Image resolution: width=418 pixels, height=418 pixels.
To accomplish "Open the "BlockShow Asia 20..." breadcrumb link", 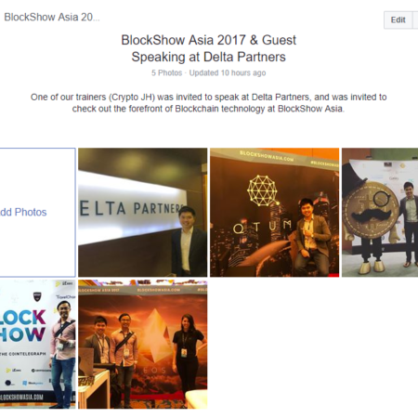I will pos(52,17).
